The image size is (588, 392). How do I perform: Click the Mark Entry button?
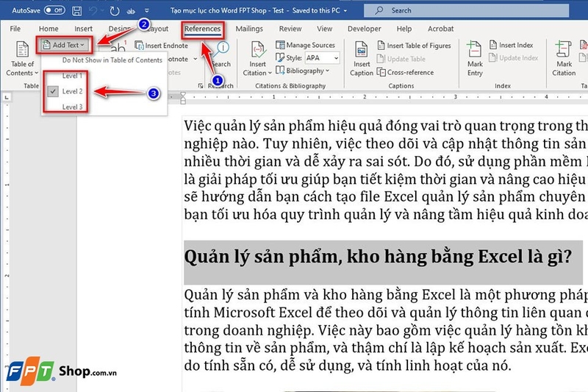pyautogui.click(x=475, y=59)
